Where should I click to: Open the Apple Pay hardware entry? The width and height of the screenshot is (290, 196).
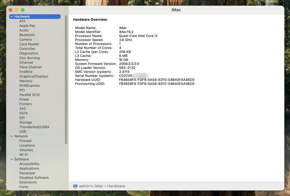27,26
